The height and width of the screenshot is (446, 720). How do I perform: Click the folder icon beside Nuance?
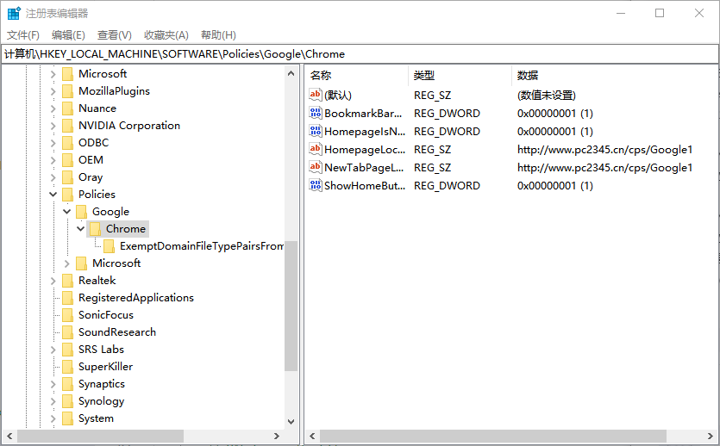point(67,108)
